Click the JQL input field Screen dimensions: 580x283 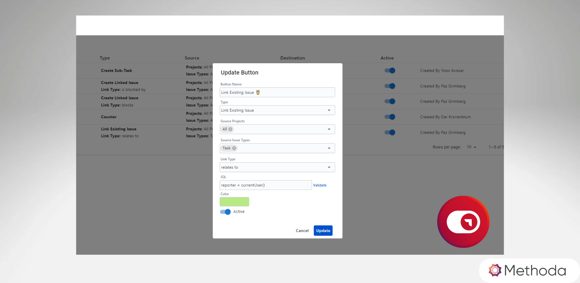click(266, 185)
